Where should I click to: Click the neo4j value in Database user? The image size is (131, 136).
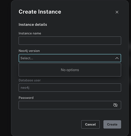pyautogui.click(x=25, y=88)
